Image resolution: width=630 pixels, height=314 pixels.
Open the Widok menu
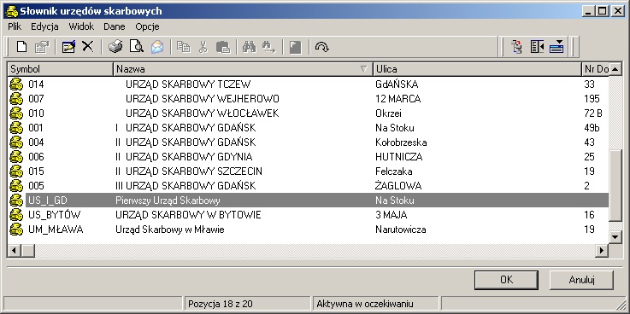[x=81, y=26]
